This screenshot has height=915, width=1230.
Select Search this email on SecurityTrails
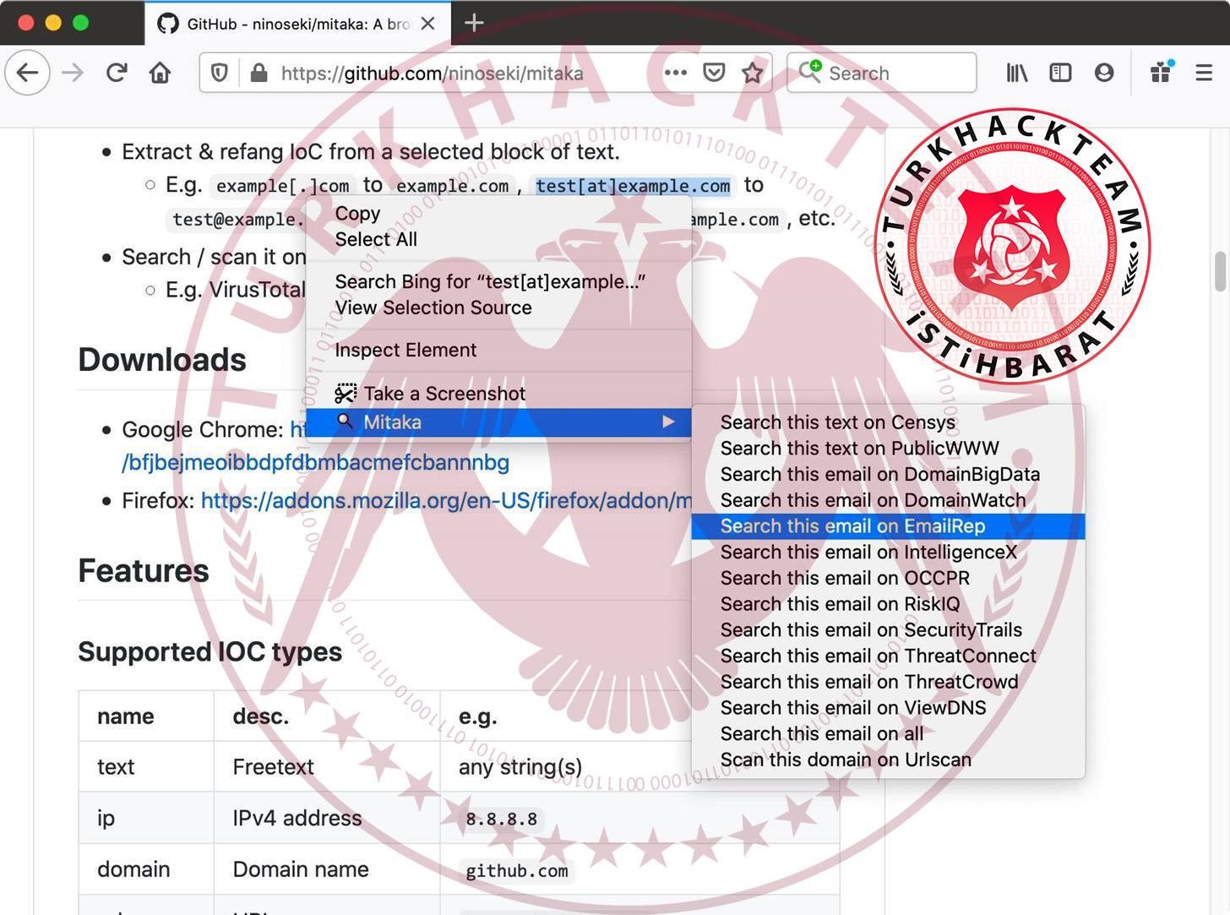click(888, 630)
